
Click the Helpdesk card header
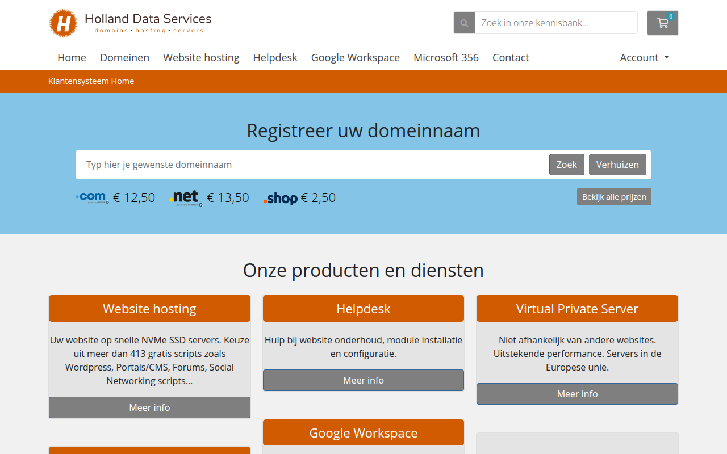coord(363,309)
